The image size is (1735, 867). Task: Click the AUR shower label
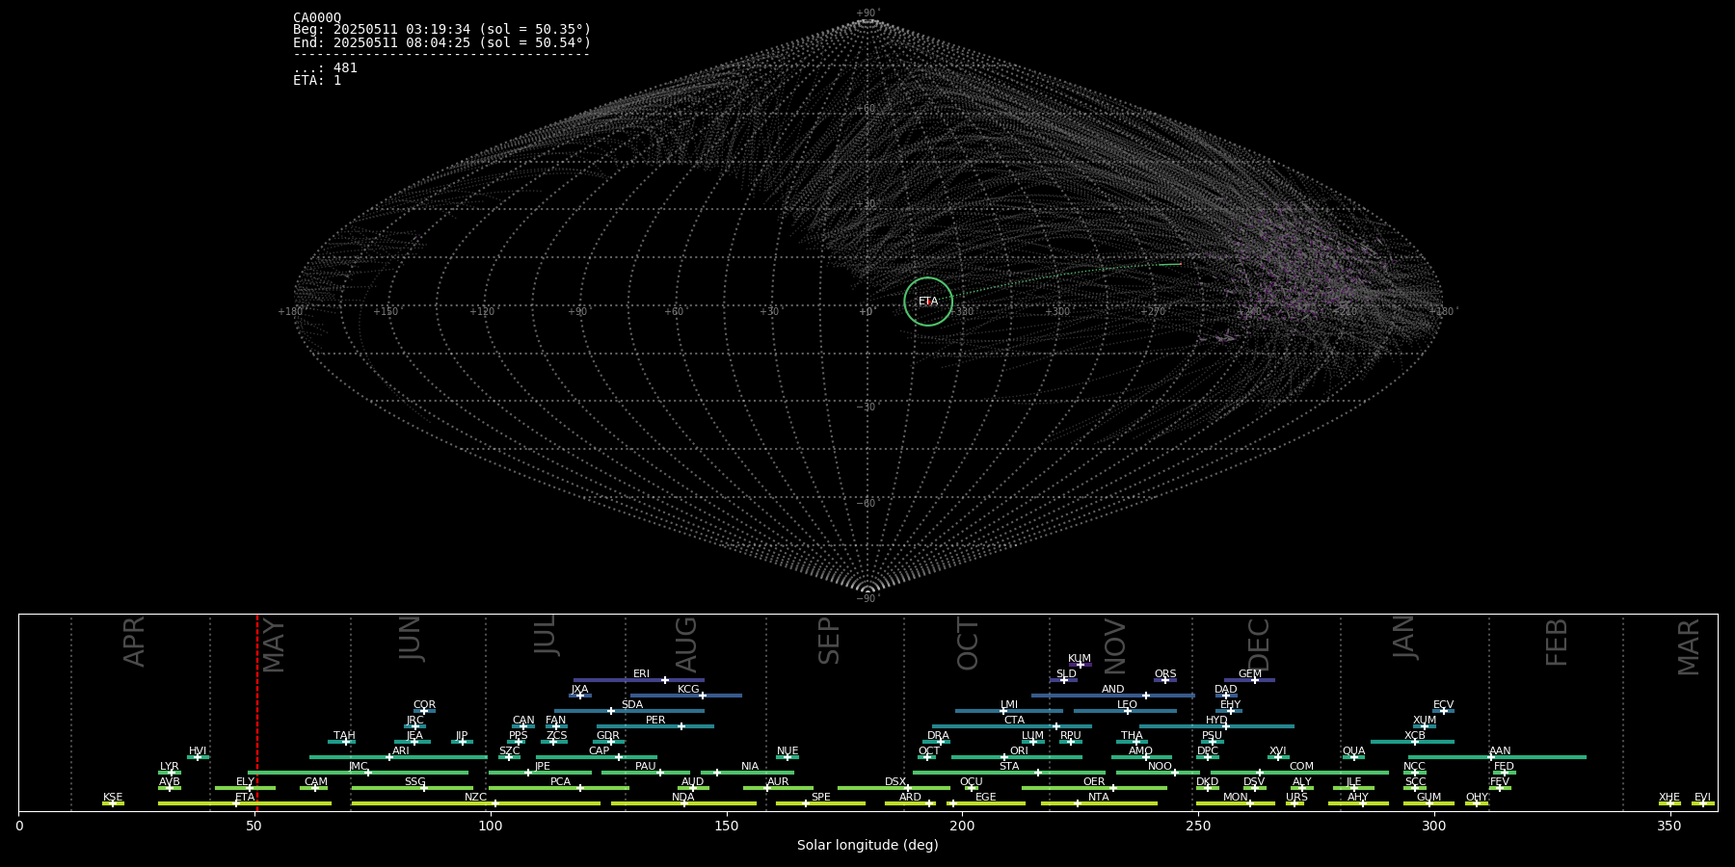(778, 782)
